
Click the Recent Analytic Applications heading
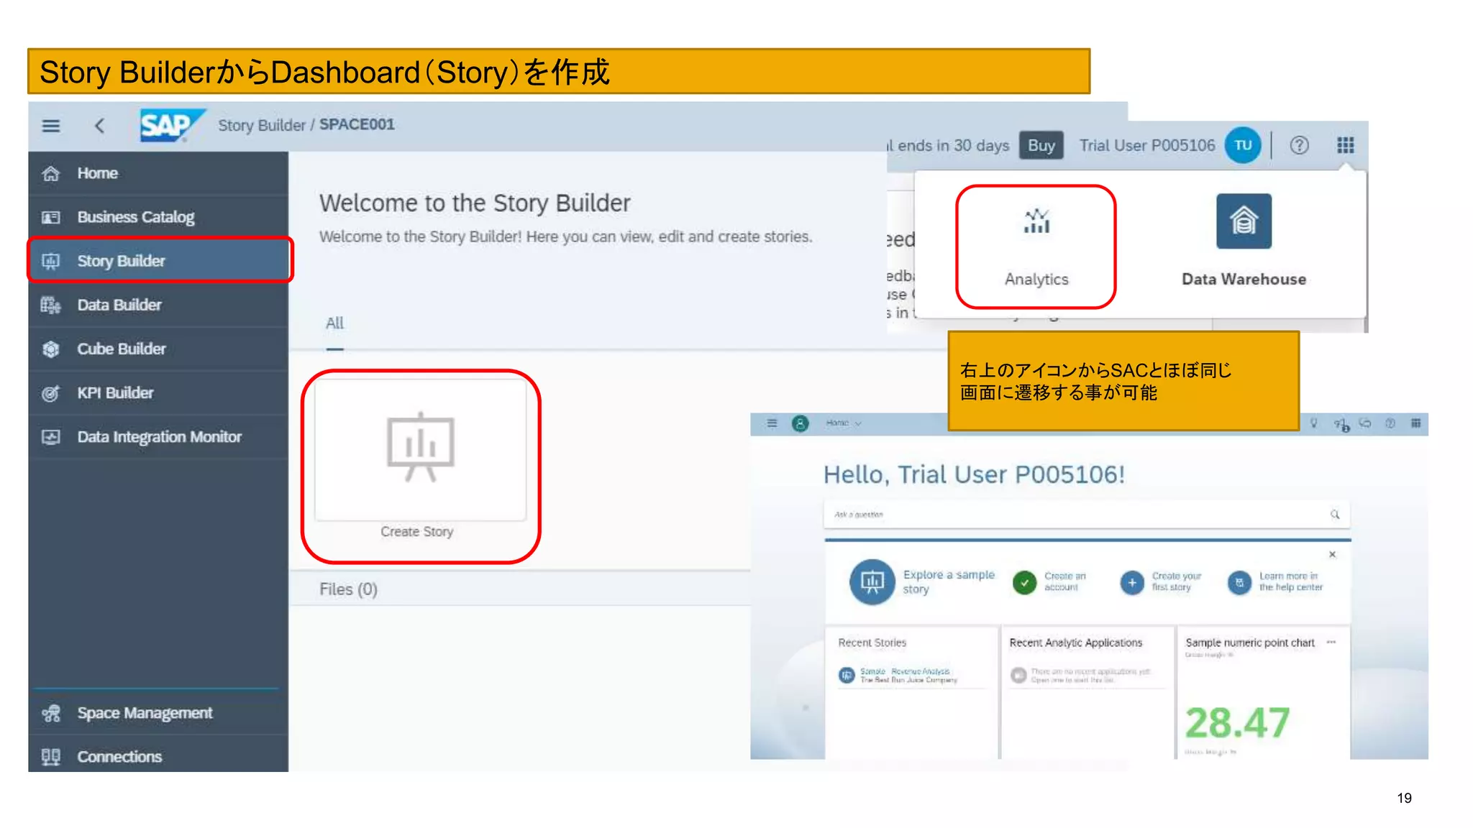[1075, 643]
